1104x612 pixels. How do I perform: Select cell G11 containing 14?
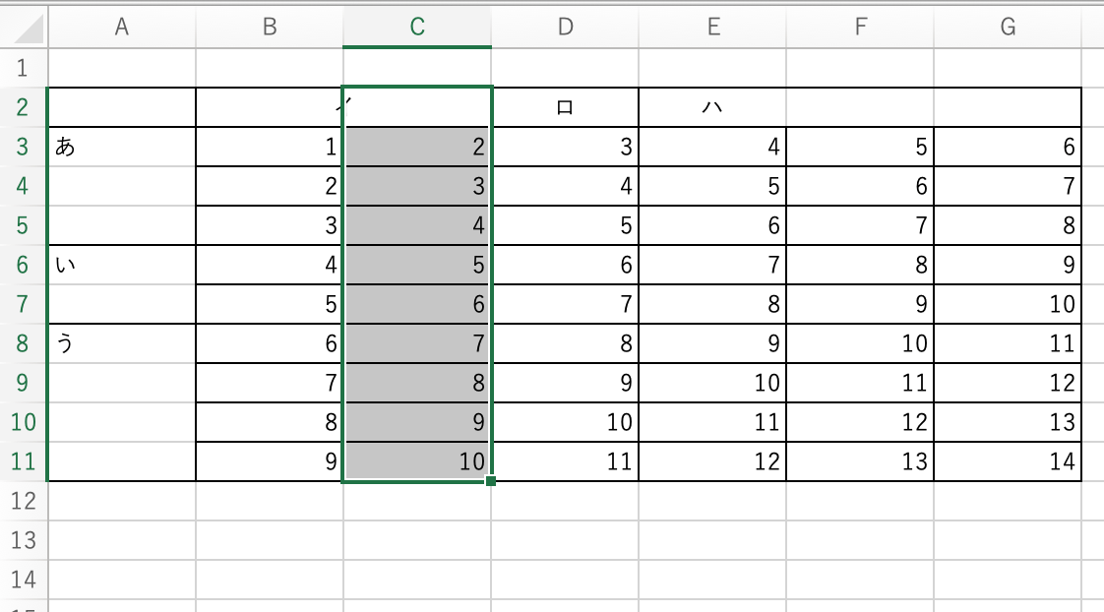pos(1008,461)
